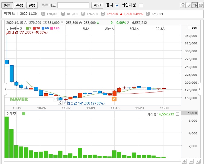Click the 5MA: readout label
This screenshot has width=204, height=164.
click(86, 29)
